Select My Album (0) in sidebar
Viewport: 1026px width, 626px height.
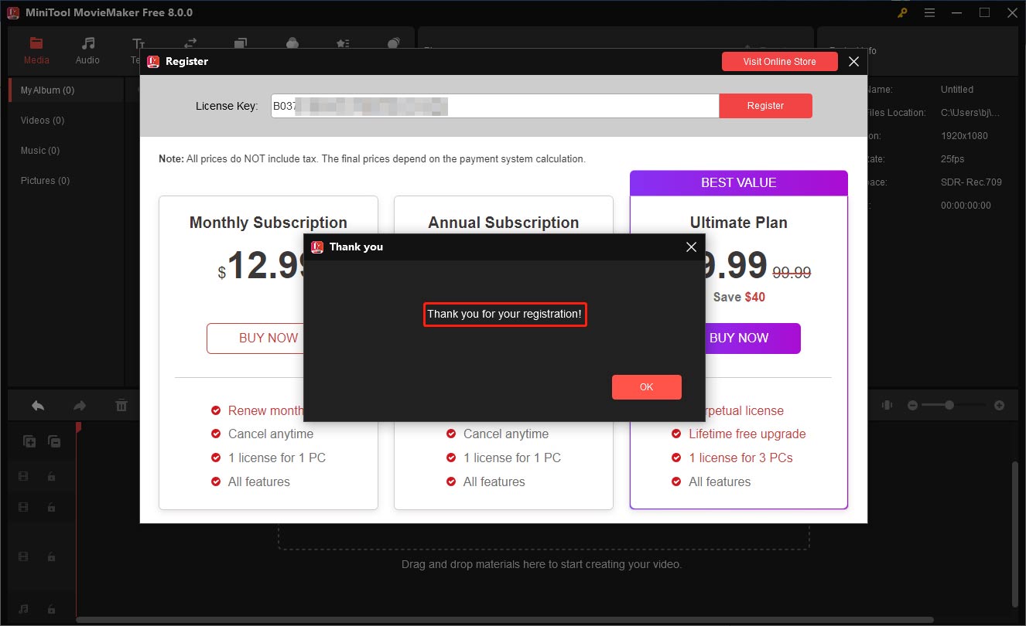click(66, 90)
